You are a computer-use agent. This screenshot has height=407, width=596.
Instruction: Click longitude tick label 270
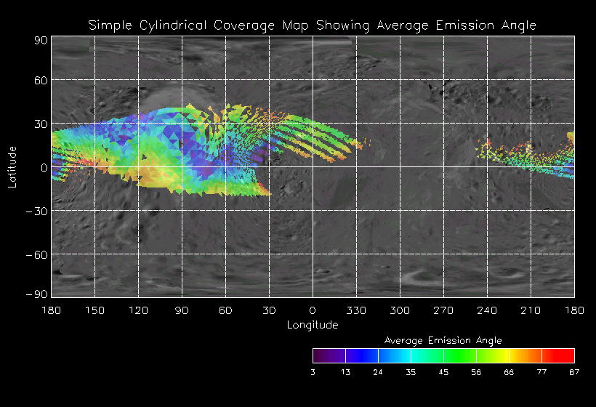(x=443, y=310)
